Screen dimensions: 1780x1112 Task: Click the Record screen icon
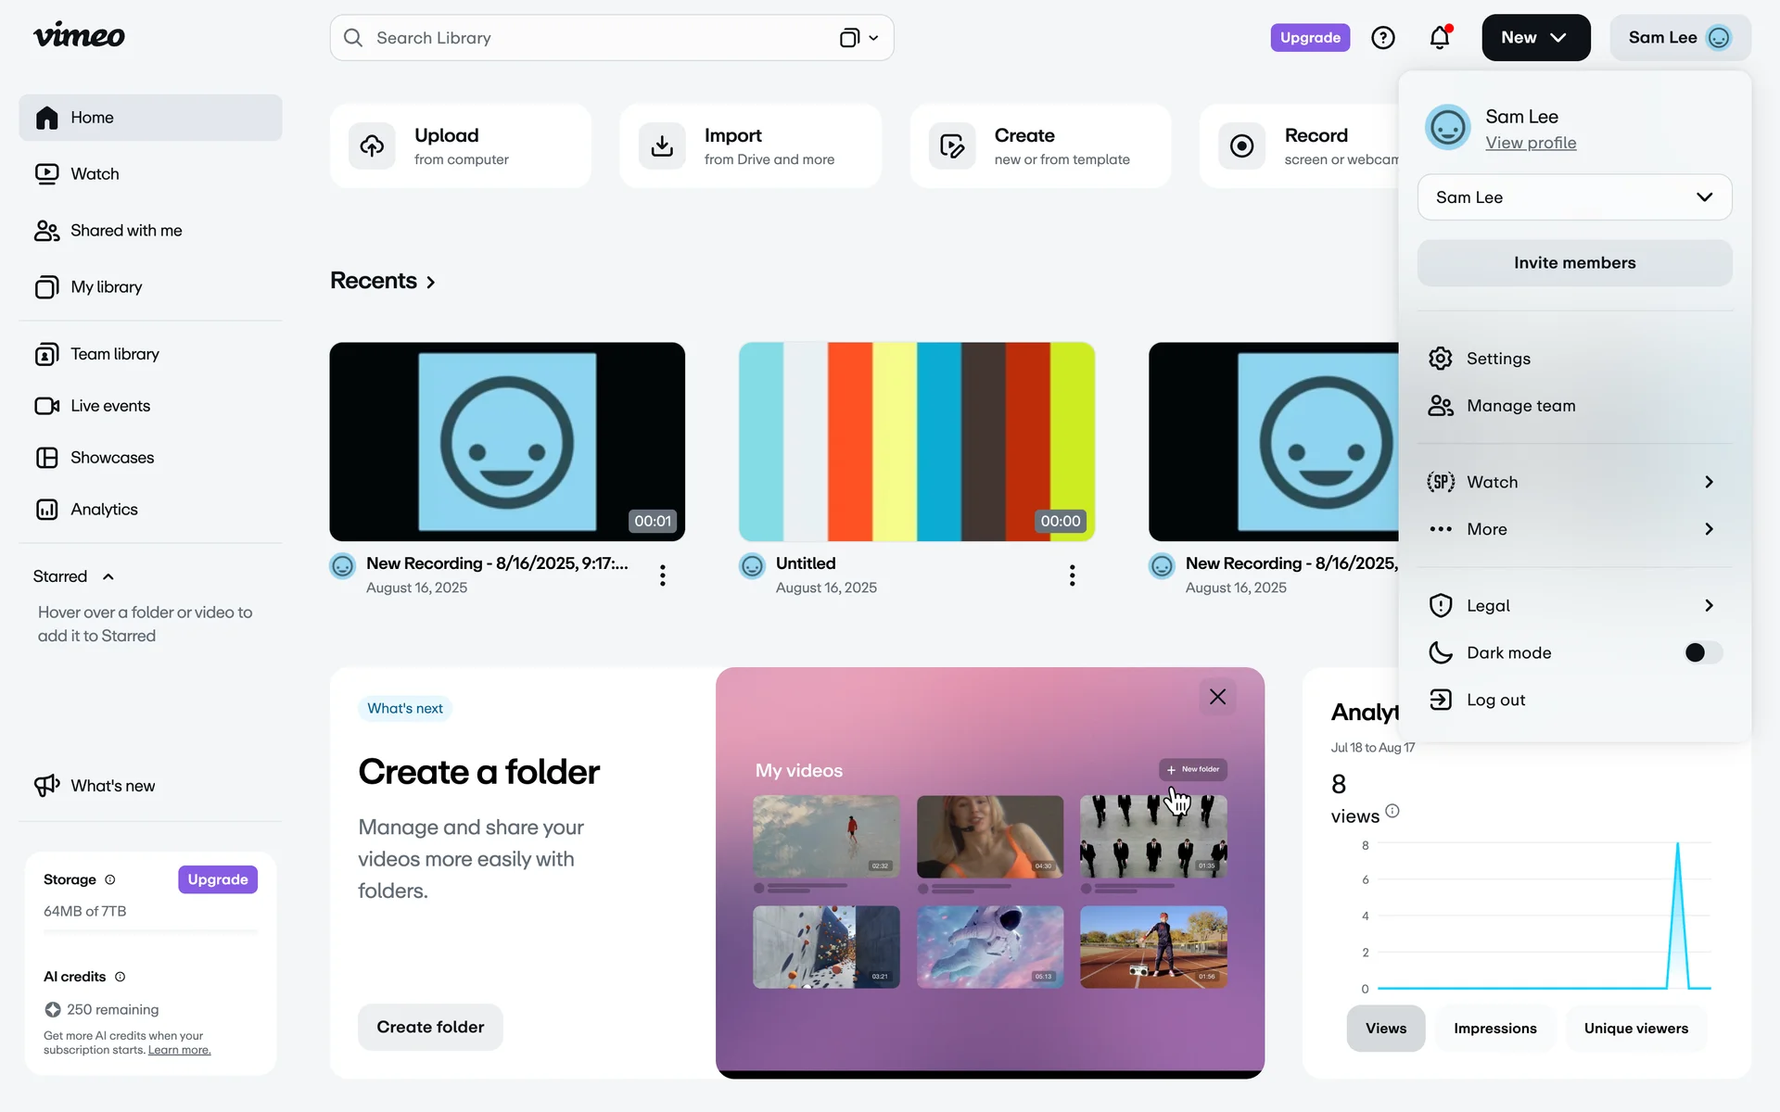pyautogui.click(x=1241, y=145)
